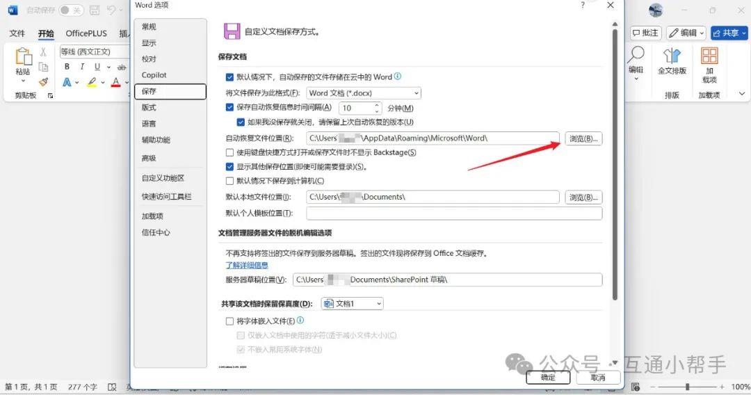Screen dimensions: 751x395
Task: Click the help question mark in dialog
Action: click(583, 5)
